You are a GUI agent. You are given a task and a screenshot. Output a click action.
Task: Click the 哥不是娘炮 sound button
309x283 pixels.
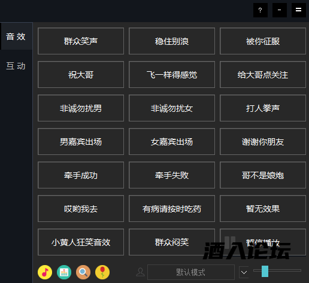tap(263, 175)
